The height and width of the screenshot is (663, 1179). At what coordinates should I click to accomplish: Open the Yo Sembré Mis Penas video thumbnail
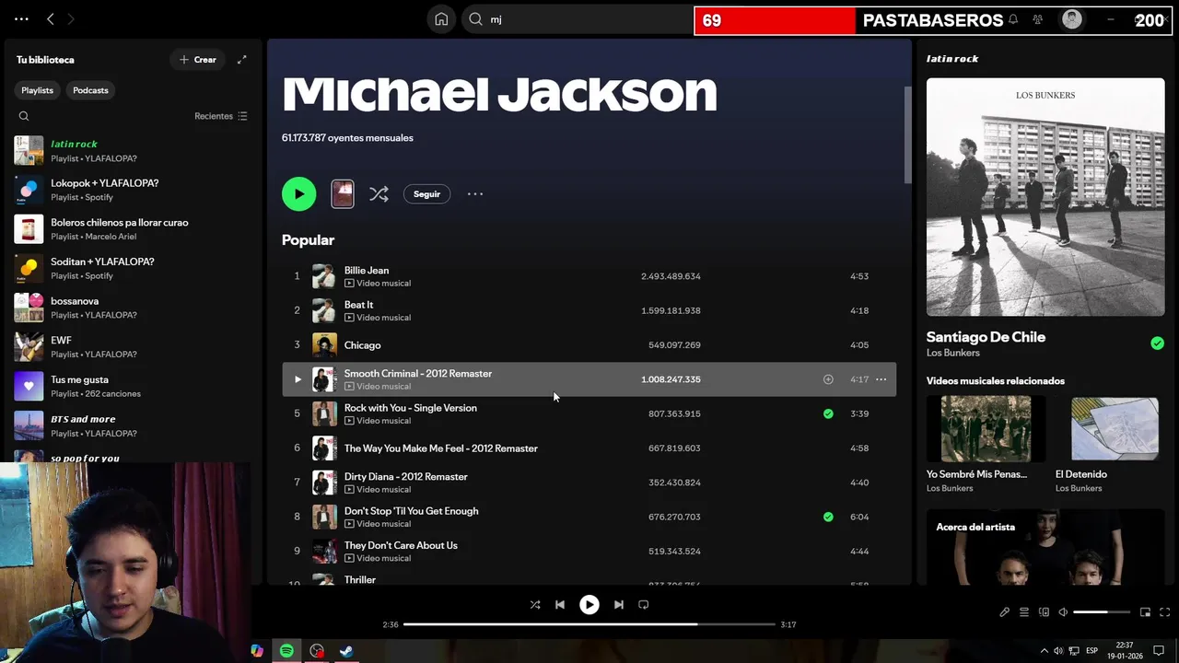click(x=986, y=429)
